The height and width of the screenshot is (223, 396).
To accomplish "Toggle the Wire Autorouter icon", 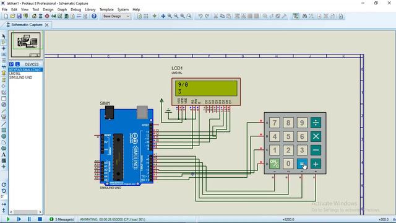I will (296, 16).
